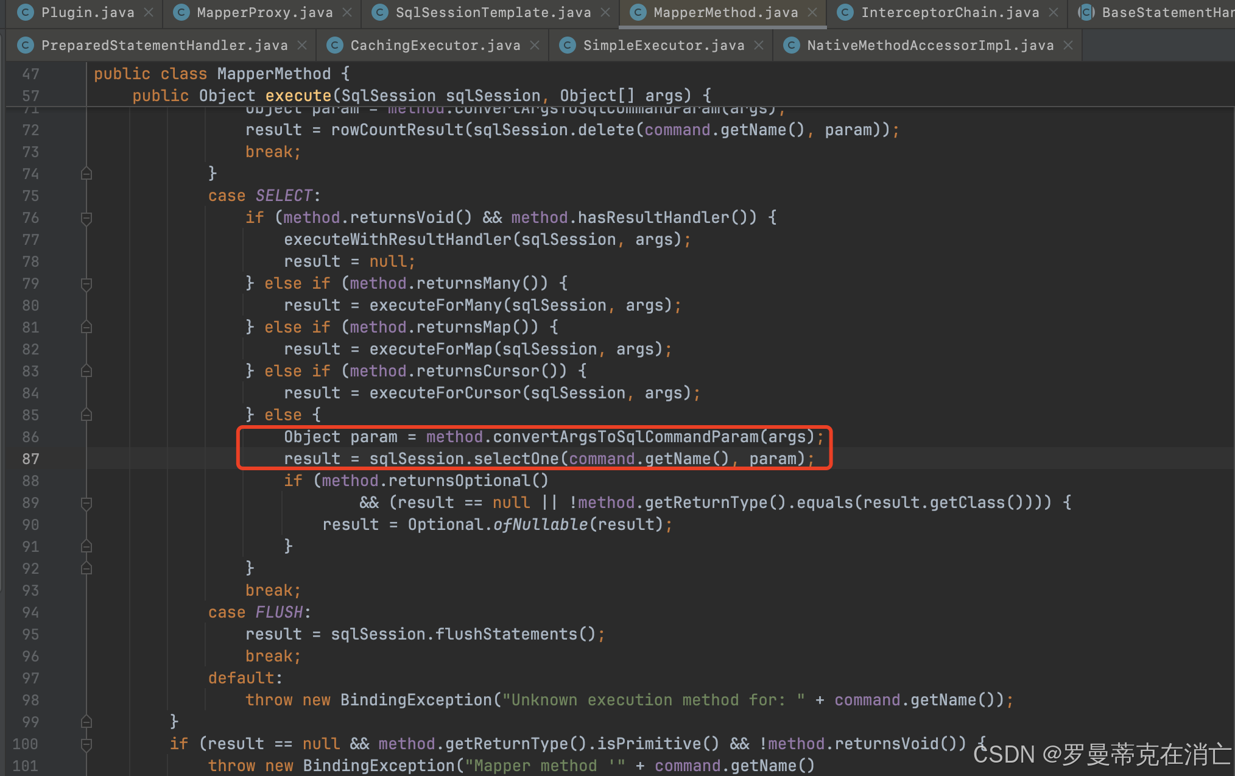This screenshot has height=776, width=1235.
Task: Click the class icon on SimpleExecutor.java tab
Action: 568,45
